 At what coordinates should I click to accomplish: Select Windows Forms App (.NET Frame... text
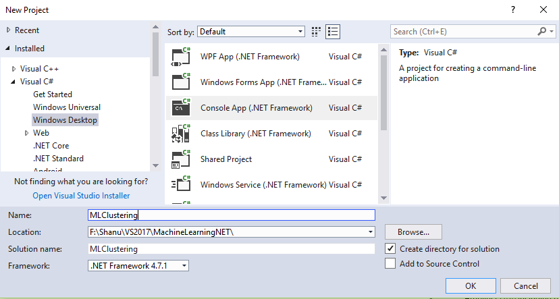pyautogui.click(x=263, y=82)
